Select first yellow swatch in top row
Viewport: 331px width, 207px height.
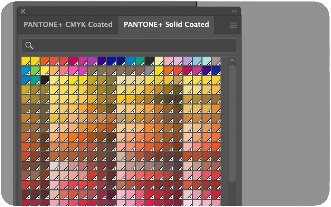[x=26, y=61]
